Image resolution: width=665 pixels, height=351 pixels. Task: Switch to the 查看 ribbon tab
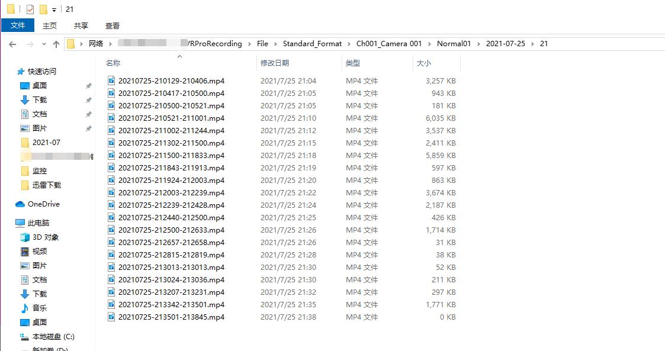point(112,25)
